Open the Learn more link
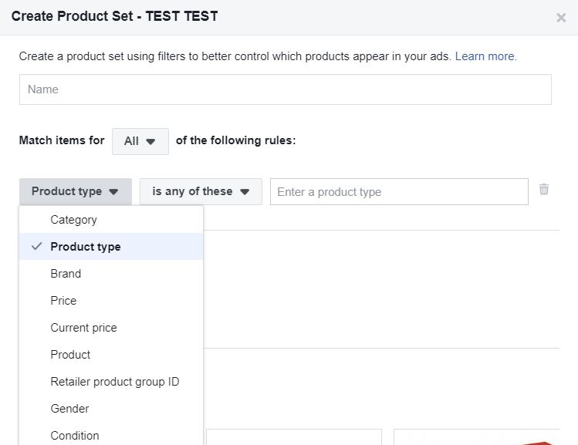The width and height of the screenshot is (578, 445). 485,56
